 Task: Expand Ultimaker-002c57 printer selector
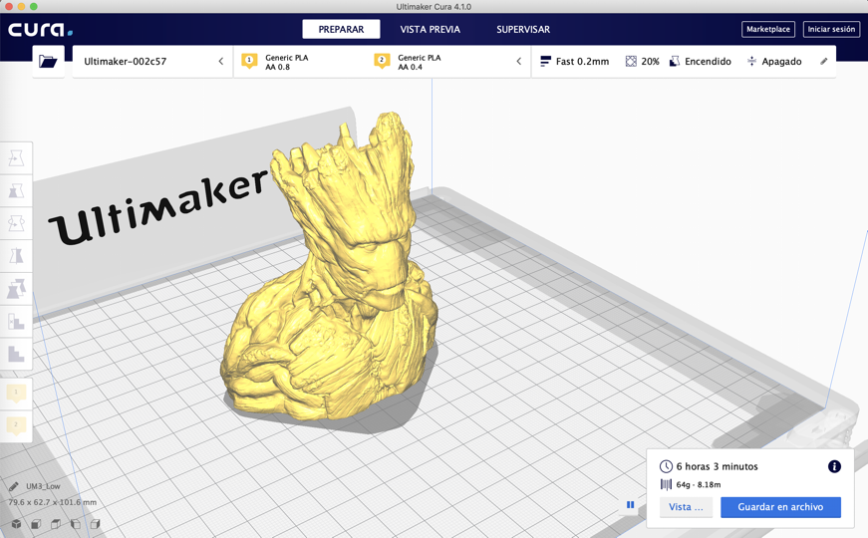pos(152,62)
